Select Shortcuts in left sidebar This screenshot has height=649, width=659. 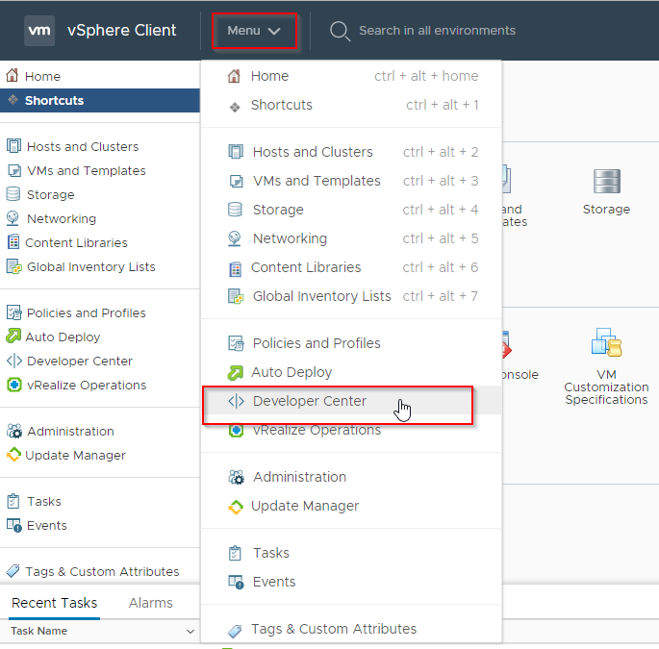tap(100, 100)
